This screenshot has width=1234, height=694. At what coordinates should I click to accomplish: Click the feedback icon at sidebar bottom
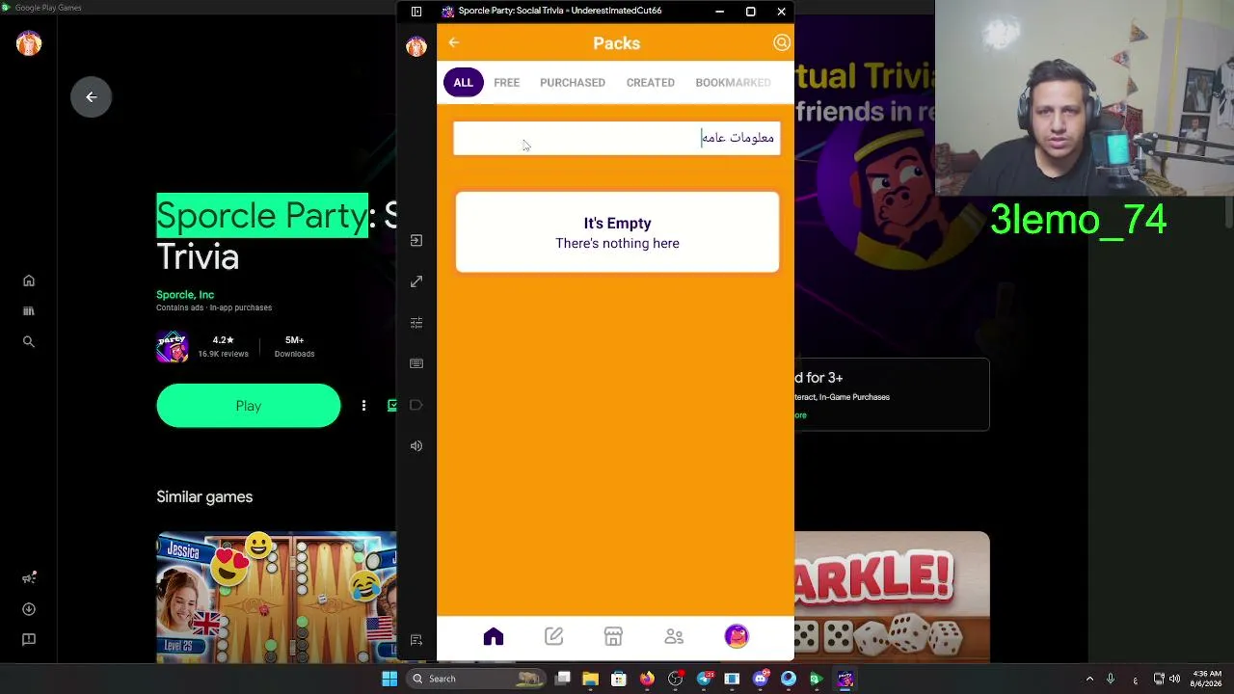coord(416,640)
